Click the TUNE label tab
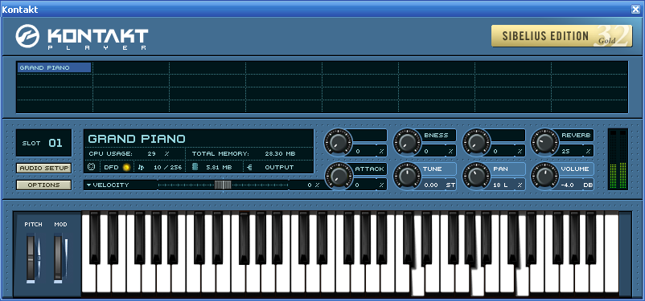This screenshot has width=645, height=301. 439,169
